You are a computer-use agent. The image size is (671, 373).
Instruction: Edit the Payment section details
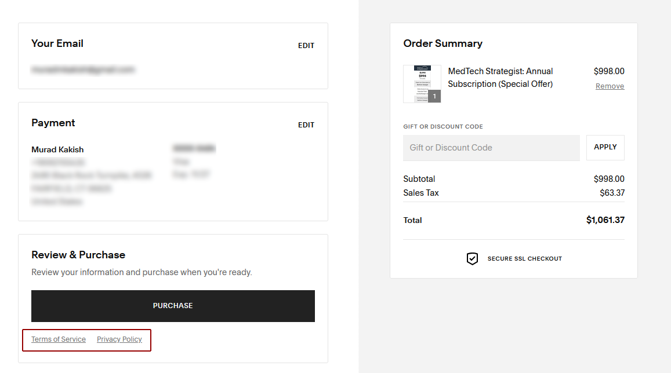tap(306, 125)
